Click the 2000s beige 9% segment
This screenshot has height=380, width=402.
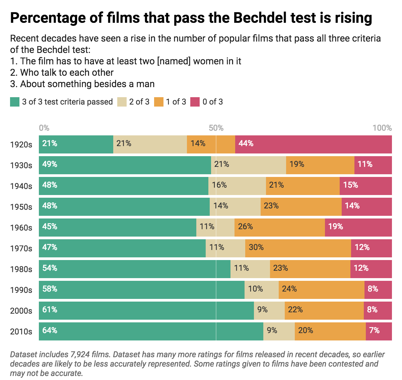coord(269,311)
